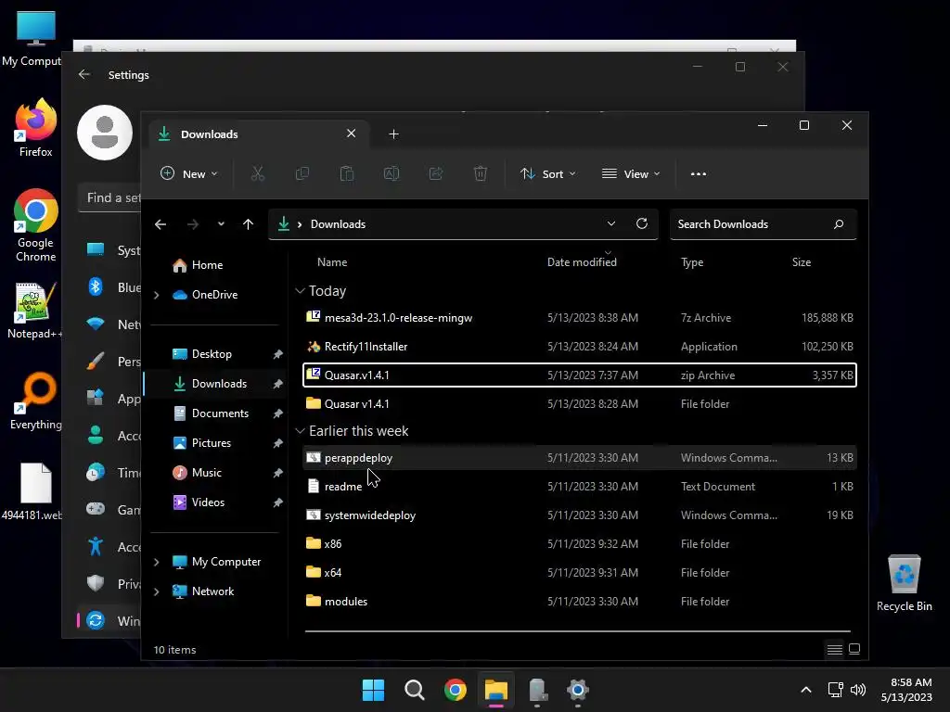Image resolution: width=950 pixels, height=712 pixels.
Task: Click the Settings gear on taskbar
Action: (577, 690)
